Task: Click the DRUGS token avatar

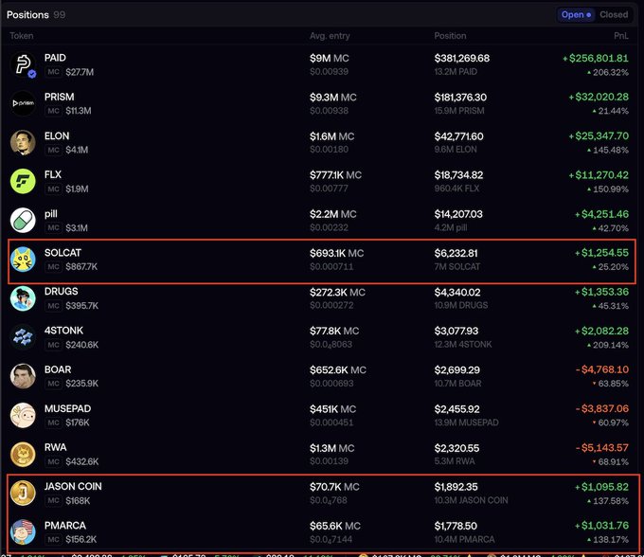Action: (23, 298)
